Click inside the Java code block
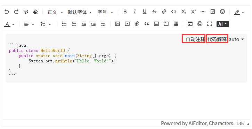Image resolution: width=252 pixels, height=129 pixels. point(126,58)
